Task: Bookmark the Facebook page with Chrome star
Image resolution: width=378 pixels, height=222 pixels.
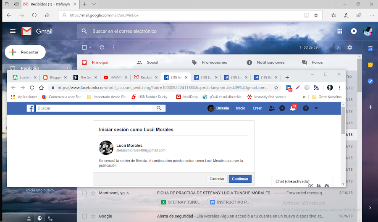Action: [x=276, y=88]
